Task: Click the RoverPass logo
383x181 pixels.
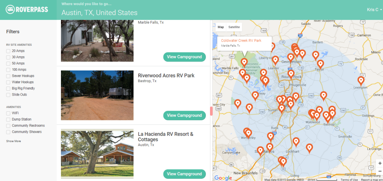Action: coord(27,9)
